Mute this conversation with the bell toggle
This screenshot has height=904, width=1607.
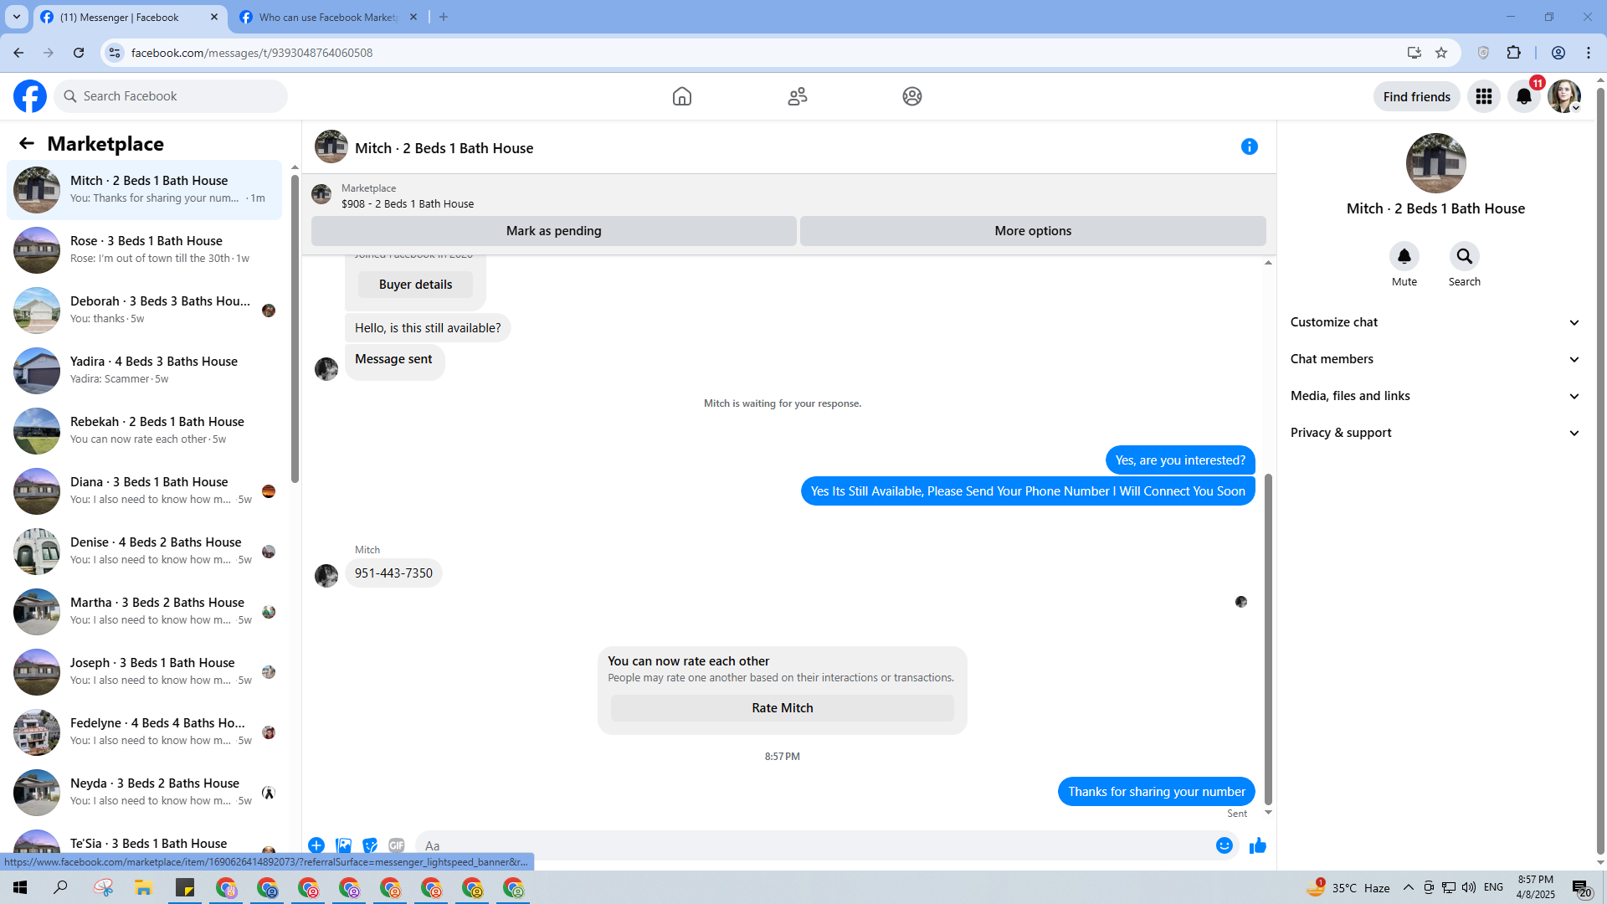1404,256
